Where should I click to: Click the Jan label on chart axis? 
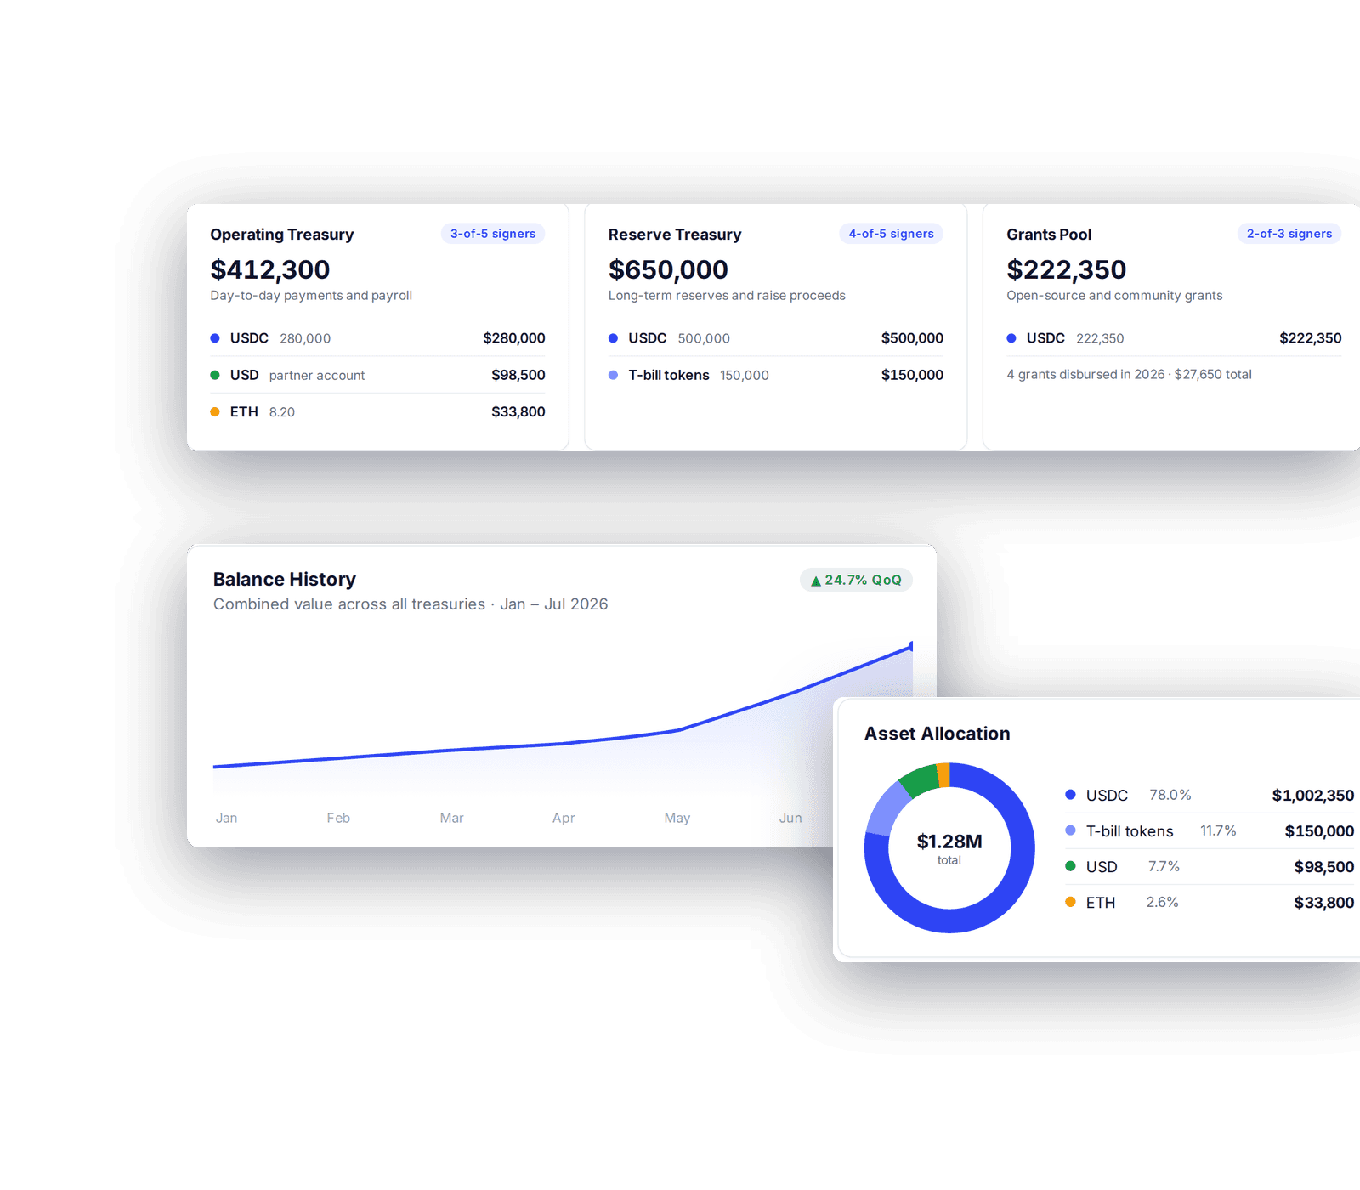tap(226, 818)
